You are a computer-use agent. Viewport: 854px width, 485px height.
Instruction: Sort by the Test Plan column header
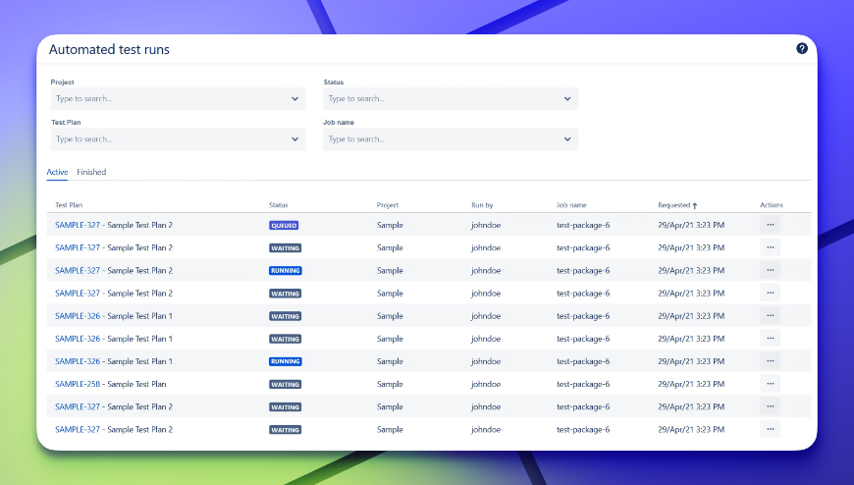[69, 205]
